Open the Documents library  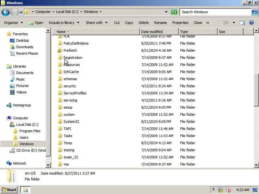tap(25, 73)
